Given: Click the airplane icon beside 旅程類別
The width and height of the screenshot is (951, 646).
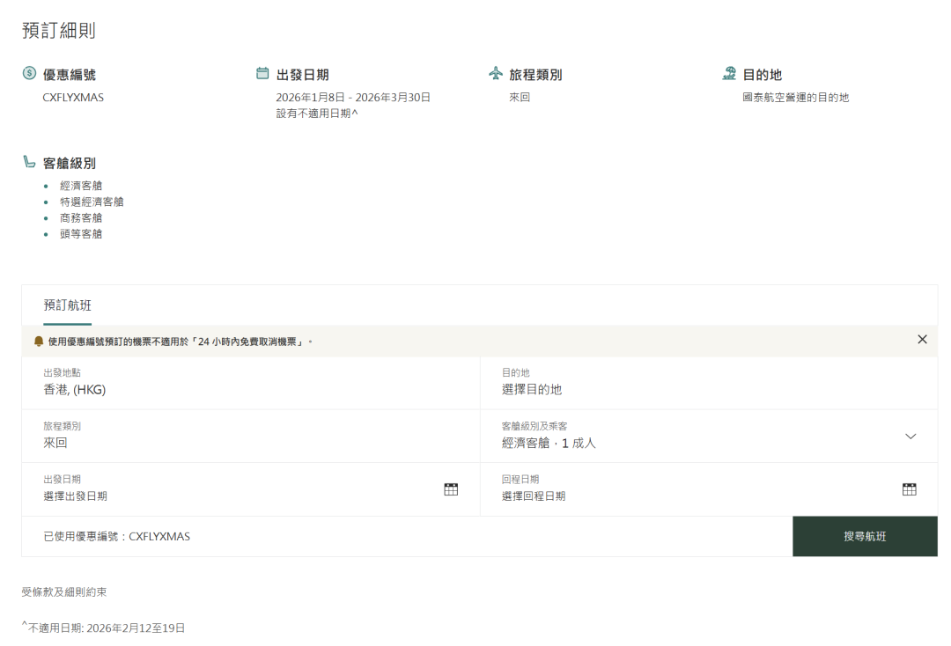Looking at the screenshot, I should coord(496,74).
